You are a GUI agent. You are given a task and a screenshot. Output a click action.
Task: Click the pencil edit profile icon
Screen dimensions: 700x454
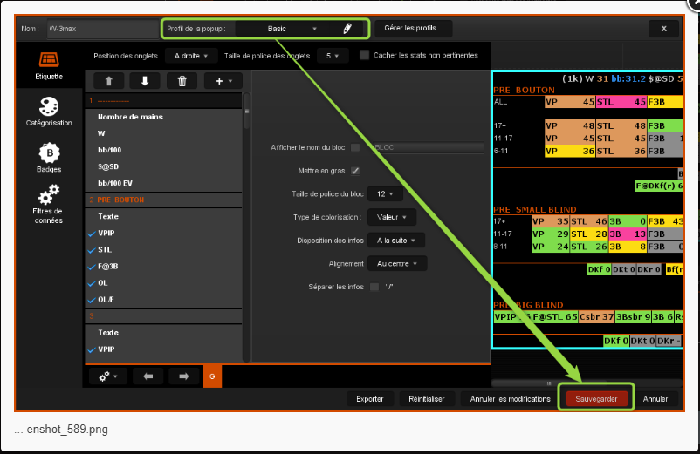347,29
